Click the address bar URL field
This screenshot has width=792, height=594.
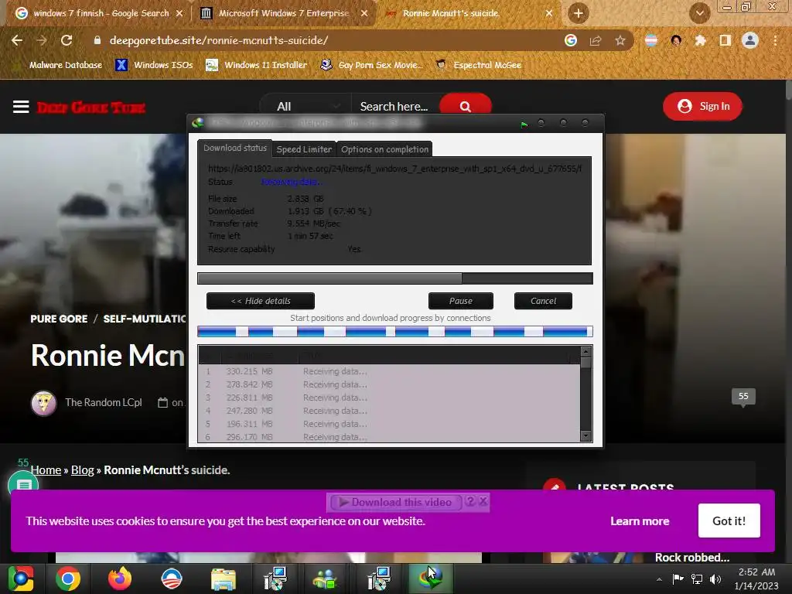pyautogui.click(x=323, y=40)
